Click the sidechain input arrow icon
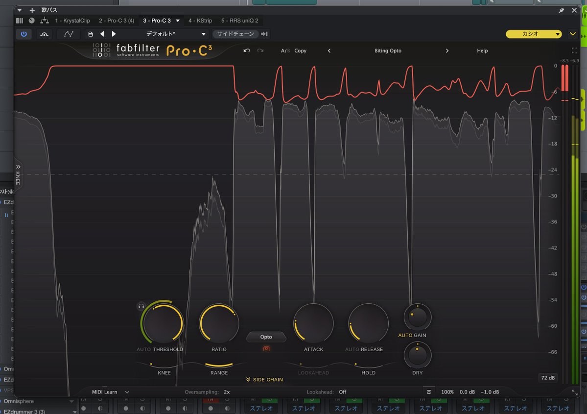The height and width of the screenshot is (414, 587). coord(264,34)
